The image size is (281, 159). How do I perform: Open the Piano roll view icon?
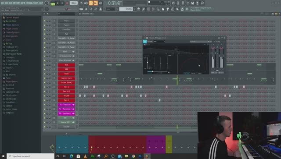(144, 9)
